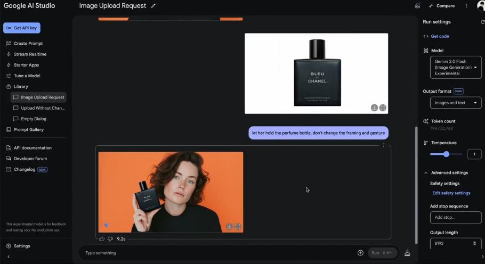Expand the Bleu de Chanel bottle image fullscreen
This screenshot has width=485, height=264.
click(383, 108)
